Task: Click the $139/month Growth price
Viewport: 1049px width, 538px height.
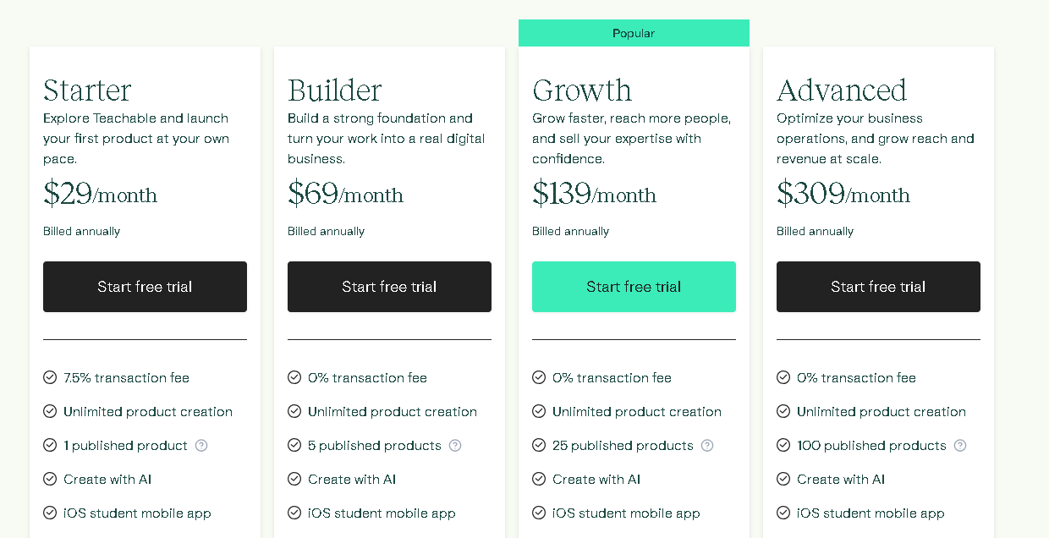Action: pyautogui.click(x=594, y=194)
